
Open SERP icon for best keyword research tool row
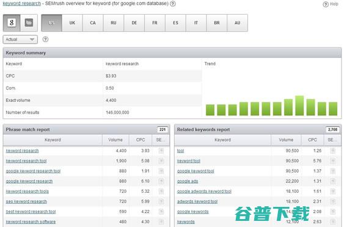[161, 212]
